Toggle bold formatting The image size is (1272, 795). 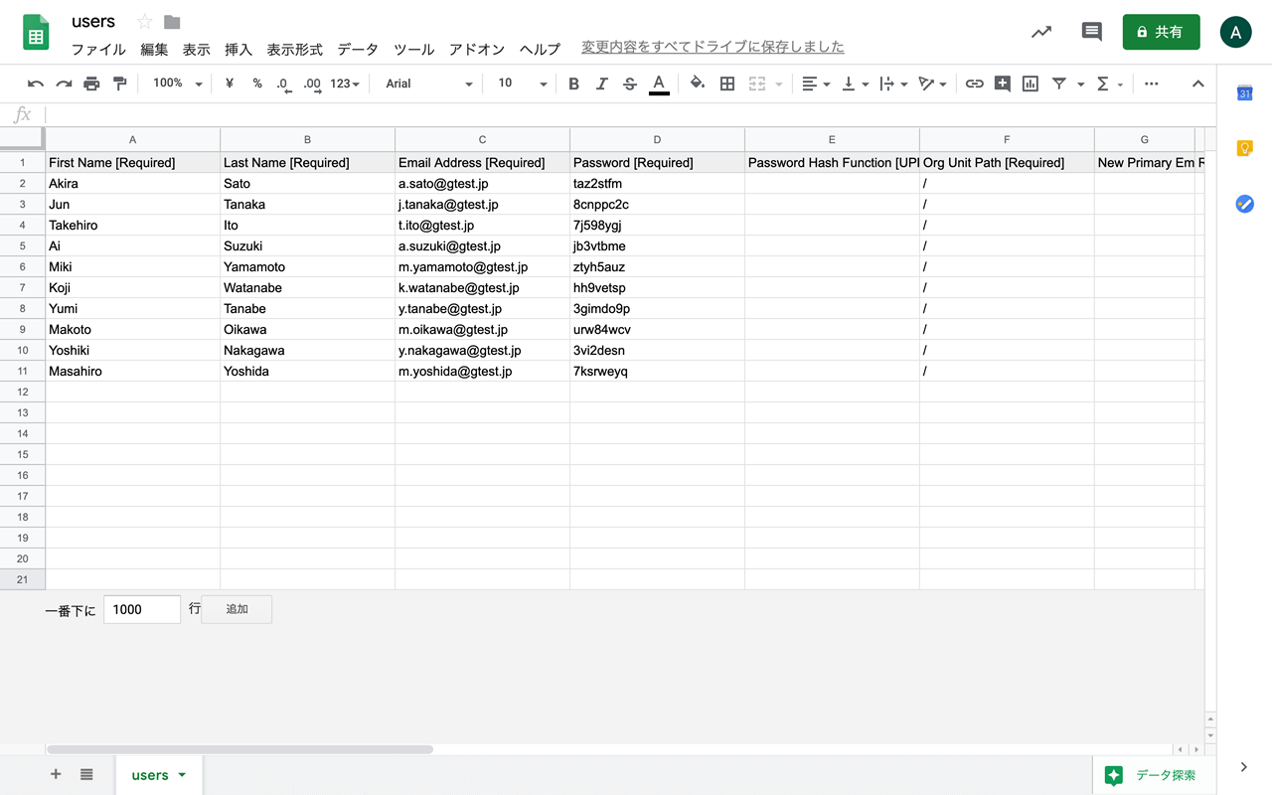(x=573, y=83)
